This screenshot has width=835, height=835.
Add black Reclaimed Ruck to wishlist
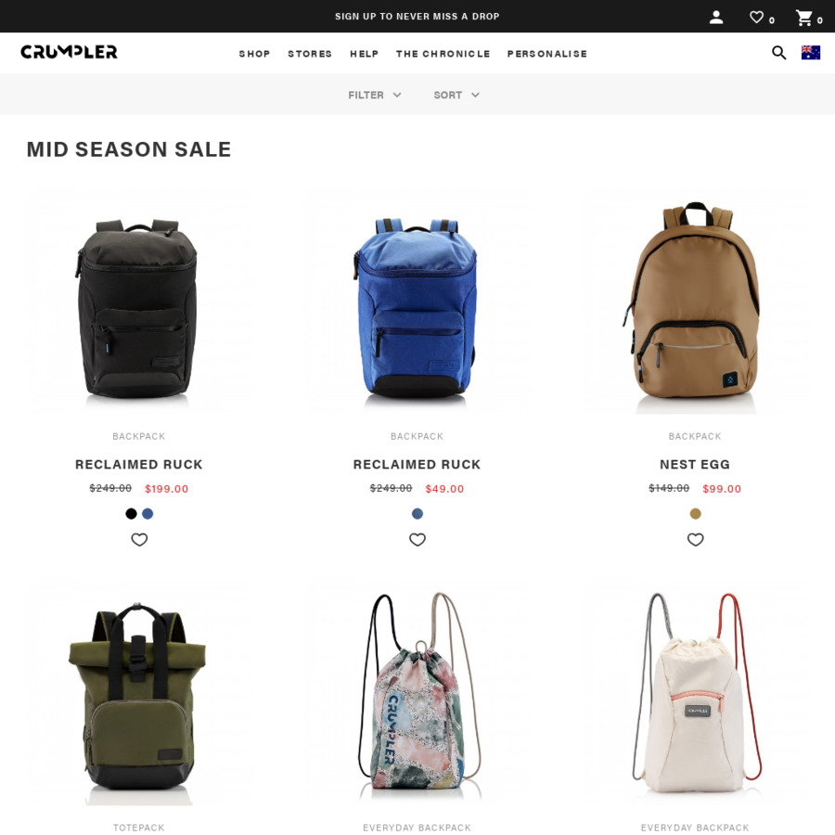click(139, 539)
